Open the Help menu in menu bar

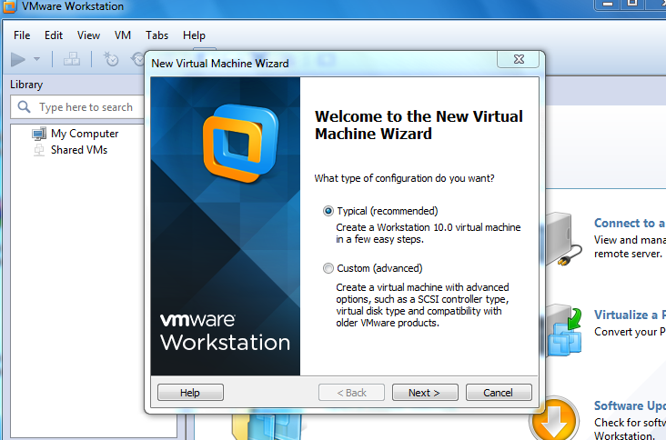194,35
